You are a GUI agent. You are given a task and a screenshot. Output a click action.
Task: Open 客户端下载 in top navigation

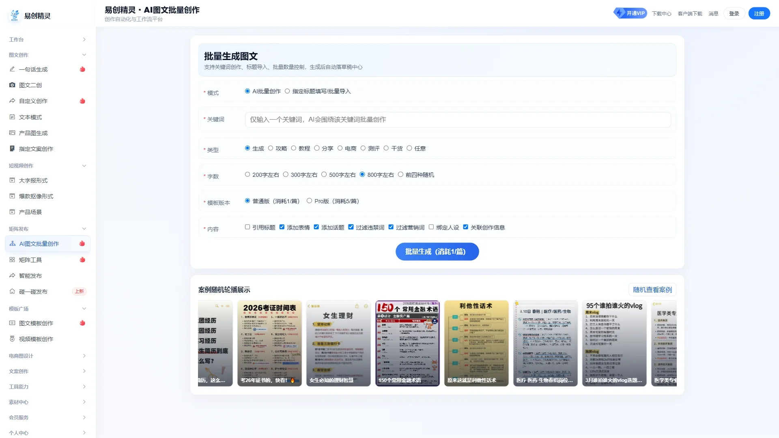click(690, 14)
